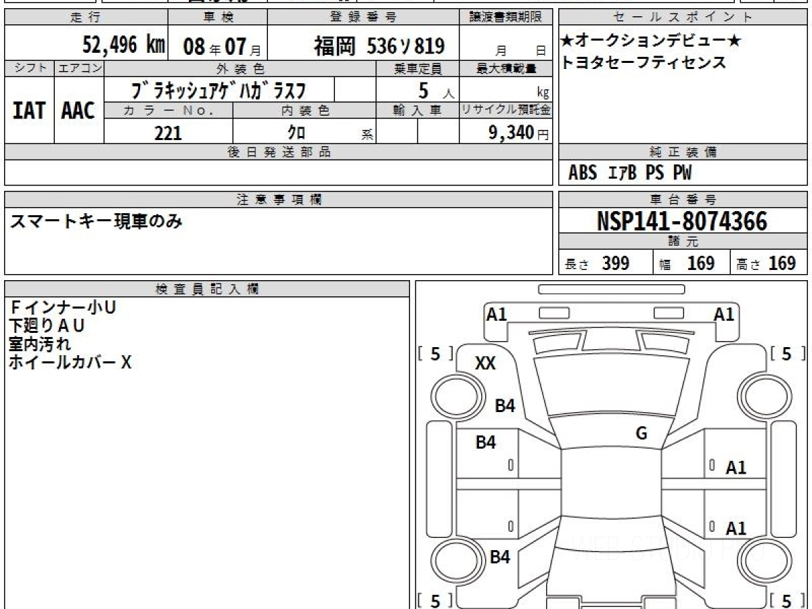Viewport: 812px width, 609px height.
Task: Click the 車台番号 header
Action: click(683, 200)
